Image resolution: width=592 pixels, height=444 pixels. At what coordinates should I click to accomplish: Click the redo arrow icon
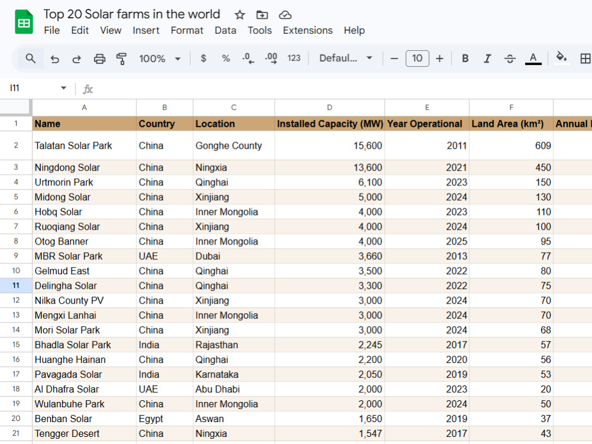76,59
